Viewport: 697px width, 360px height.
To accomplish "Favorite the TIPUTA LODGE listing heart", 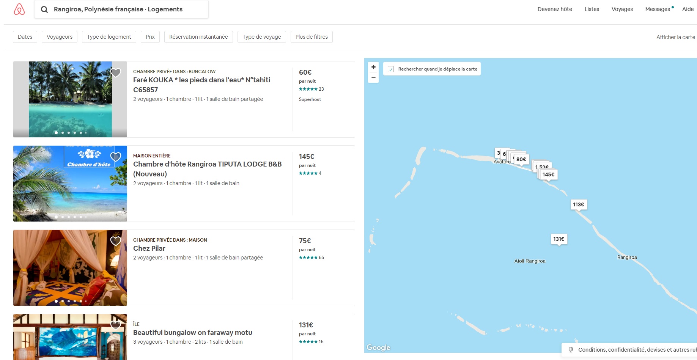I will click(116, 157).
